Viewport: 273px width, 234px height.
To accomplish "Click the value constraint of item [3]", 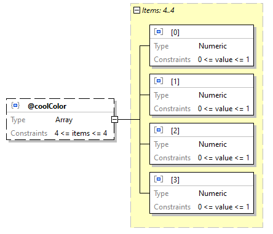I will (x=224, y=207).
